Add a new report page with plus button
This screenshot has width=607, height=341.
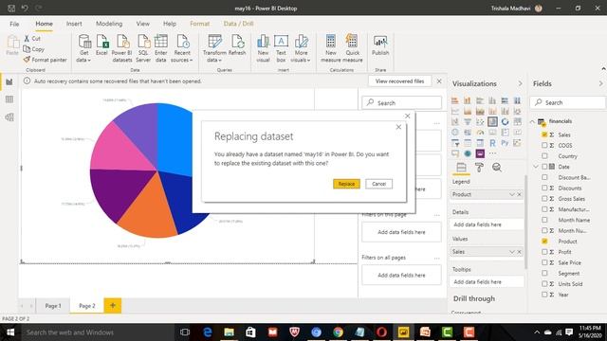(113, 305)
